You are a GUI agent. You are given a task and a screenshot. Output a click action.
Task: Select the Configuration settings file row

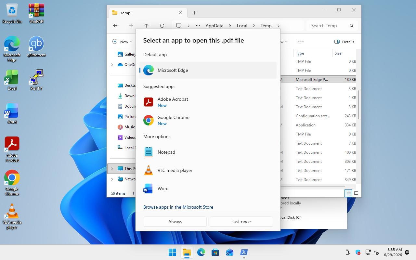[x=319, y=116]
